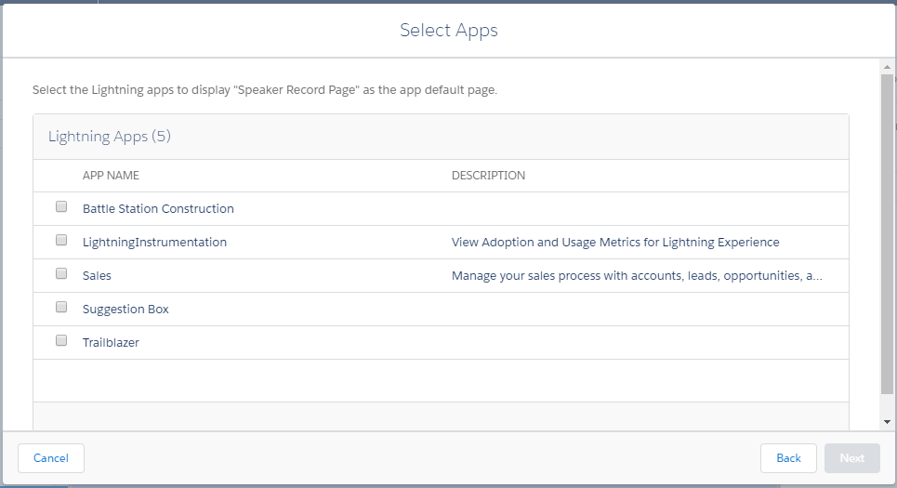The height and width of the screenshot is (488, 897).
Task: Click the Suggestion Box app name
Action: [125, 310]
